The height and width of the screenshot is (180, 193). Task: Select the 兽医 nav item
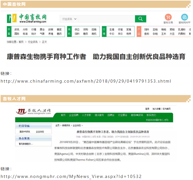(x=59, y=29)
